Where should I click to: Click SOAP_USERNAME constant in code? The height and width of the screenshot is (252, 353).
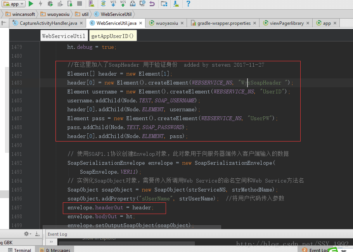click(175, 100)
